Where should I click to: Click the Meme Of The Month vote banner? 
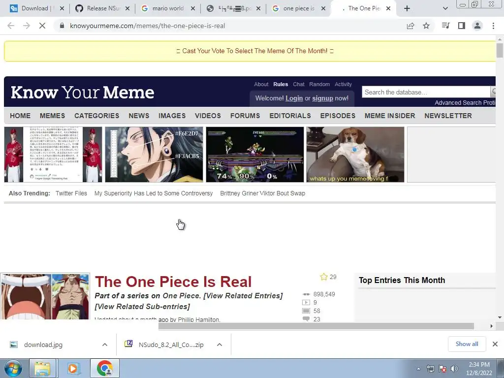click(x=255, y=51)
